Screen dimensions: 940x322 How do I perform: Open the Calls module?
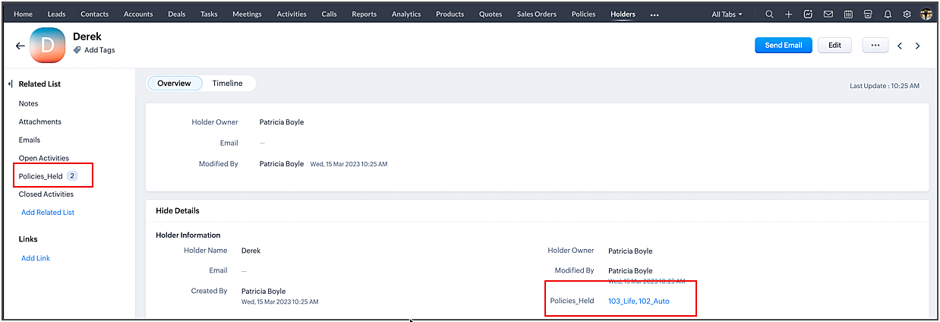click(330, 14)
